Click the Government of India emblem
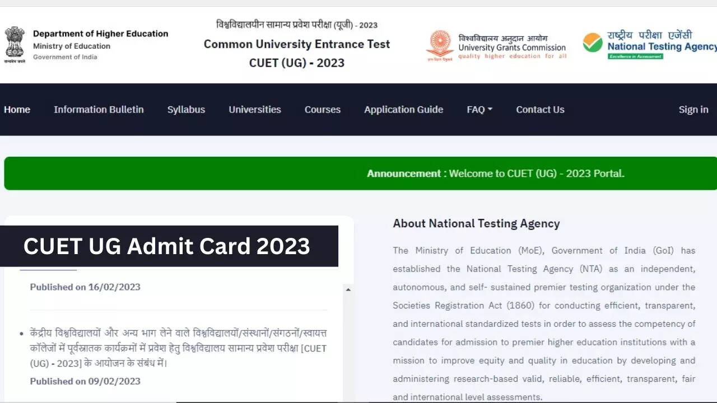 pos(15,44)
